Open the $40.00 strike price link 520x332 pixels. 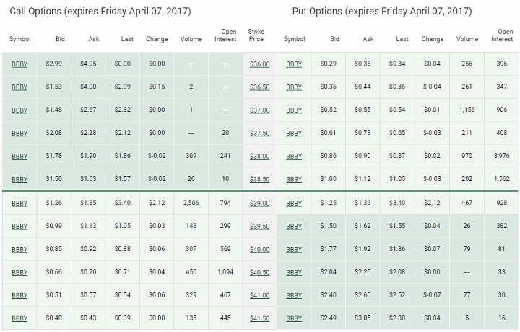(x=259, y=250)
